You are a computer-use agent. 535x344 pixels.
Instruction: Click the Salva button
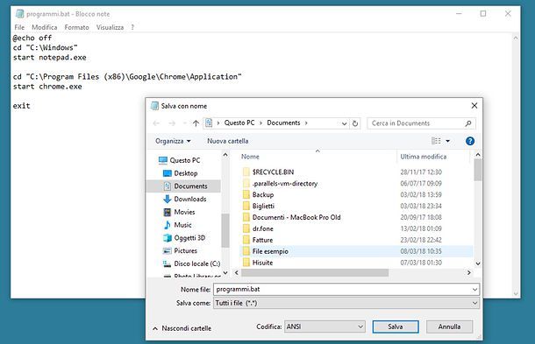(396, 326)
